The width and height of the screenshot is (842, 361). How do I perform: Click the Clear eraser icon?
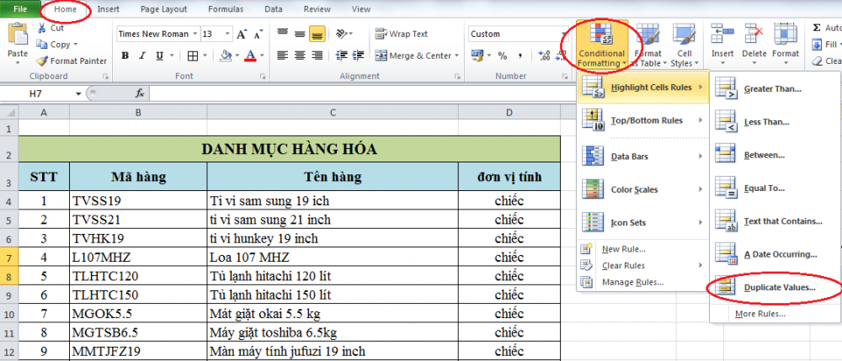tap(818, 61)
